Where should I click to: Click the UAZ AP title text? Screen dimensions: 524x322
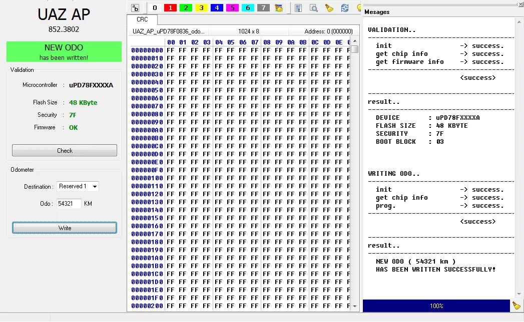(64, 14)
